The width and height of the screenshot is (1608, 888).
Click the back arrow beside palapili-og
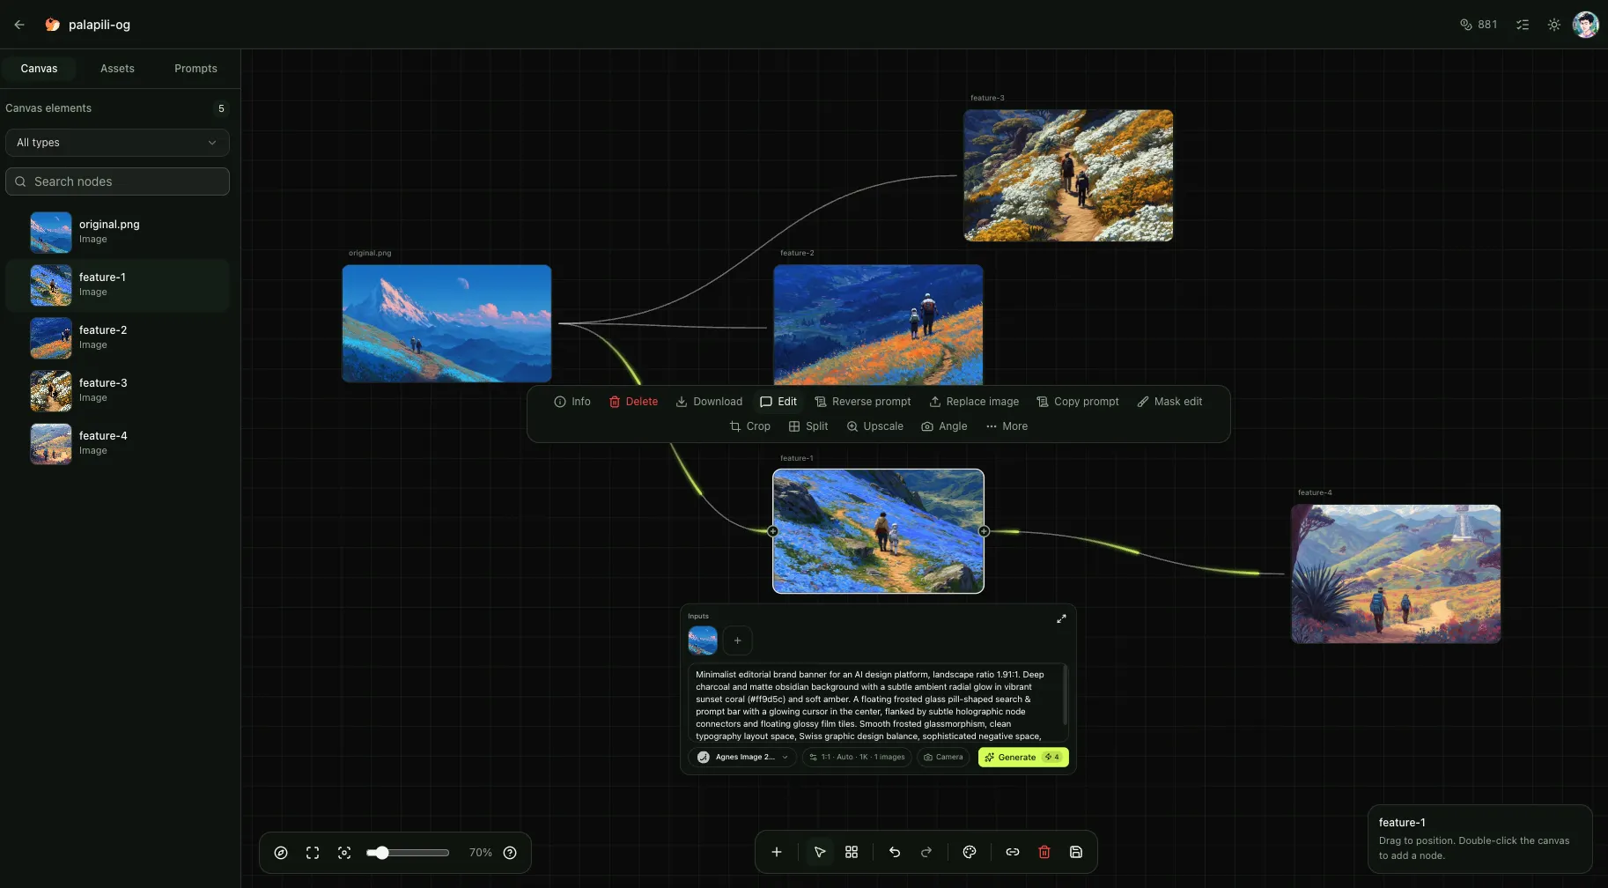tap(19, 25)
